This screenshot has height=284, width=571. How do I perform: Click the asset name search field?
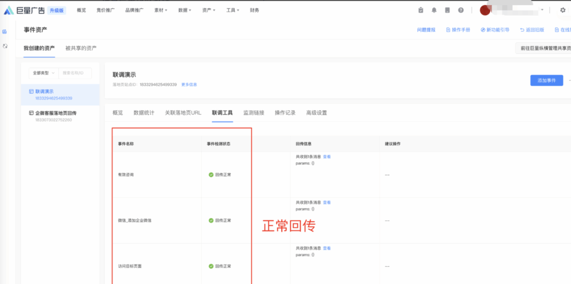75,73
